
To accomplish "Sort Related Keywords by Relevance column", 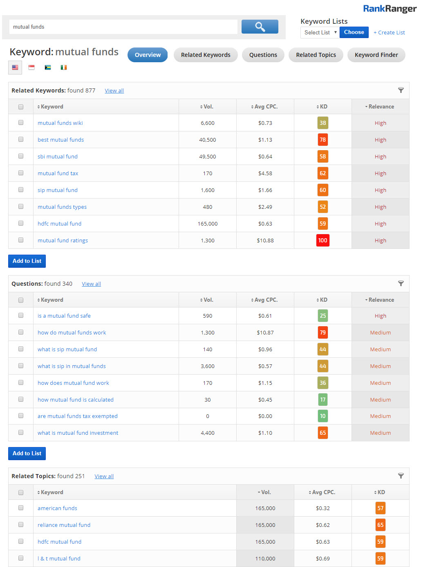I will click(379, 107).
